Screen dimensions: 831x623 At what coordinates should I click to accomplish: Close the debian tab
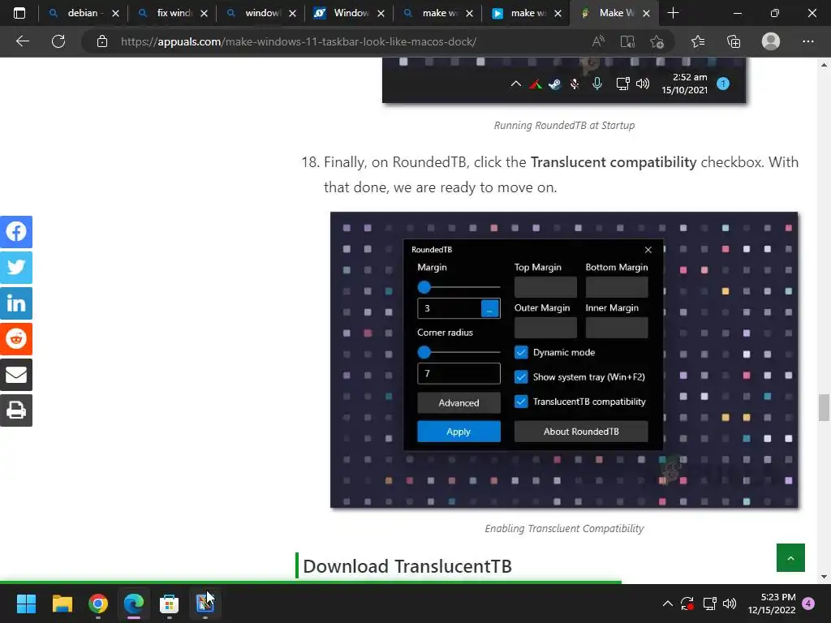tap(115, 13)
